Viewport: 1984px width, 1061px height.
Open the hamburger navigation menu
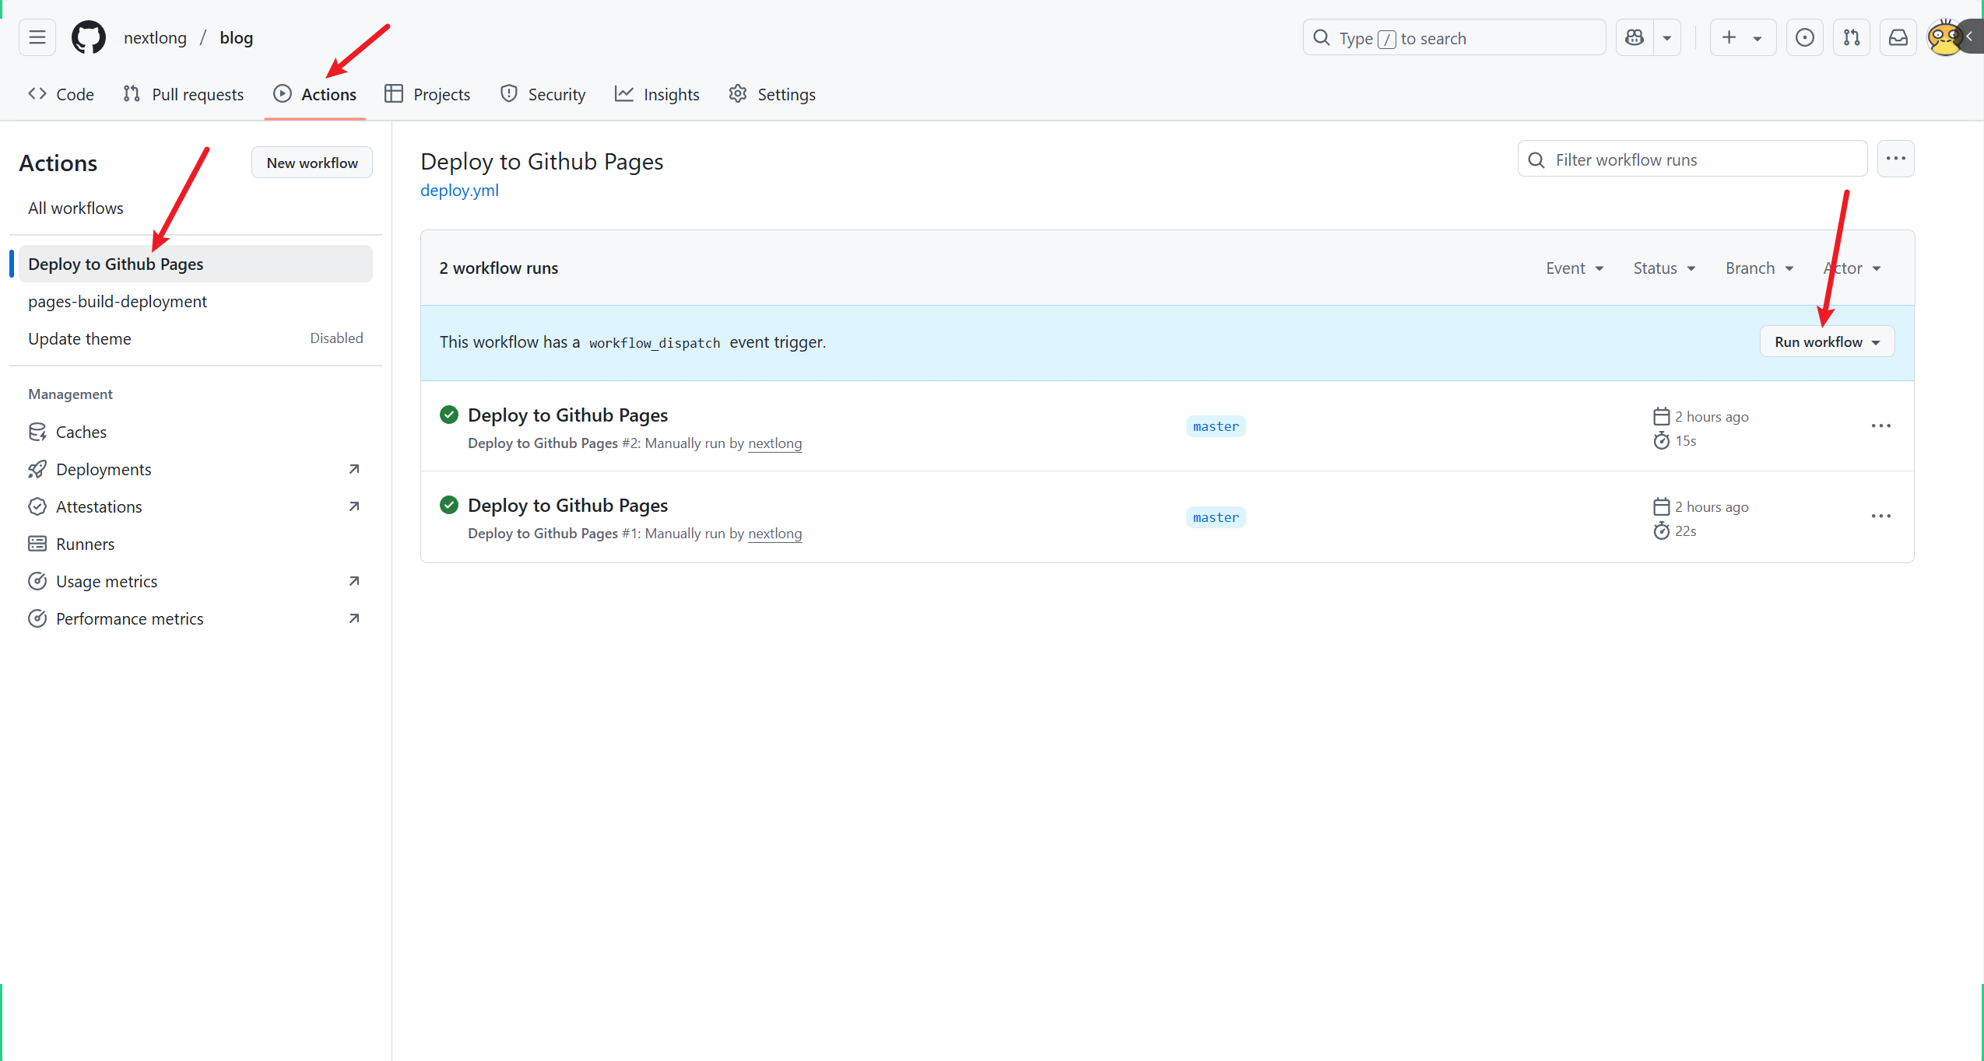(37, 37)
